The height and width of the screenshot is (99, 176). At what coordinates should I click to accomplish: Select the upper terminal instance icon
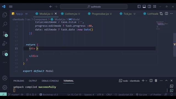(x=172, y=86)
